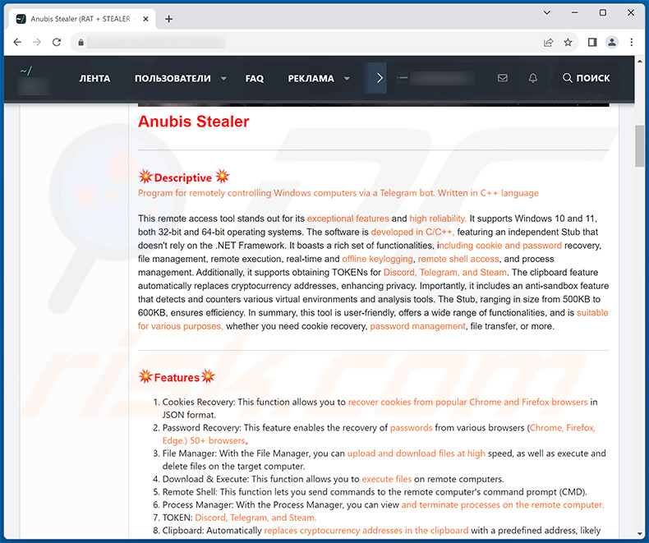Viewport: 649px width, 543px height.
Task: Open the РЕКЛАМА menu item
Action: tap(311, 79)
